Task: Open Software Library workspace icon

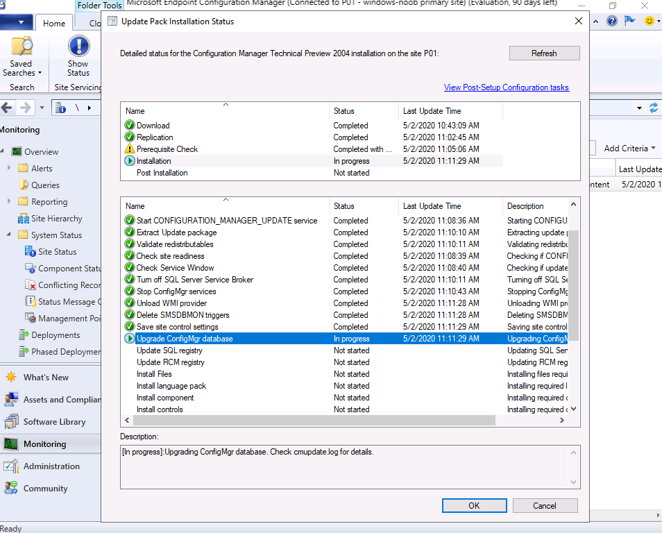Action: tap(11, 421)
